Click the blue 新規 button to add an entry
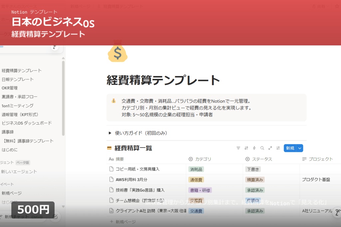This screenshot has width=341, height=227. tap(290, 148)
